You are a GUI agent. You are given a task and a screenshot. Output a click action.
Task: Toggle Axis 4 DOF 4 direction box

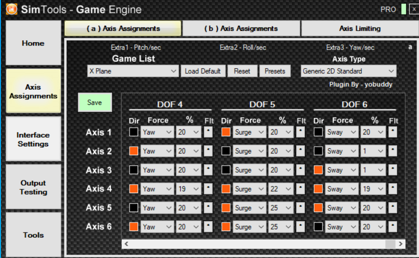(134, 189)
